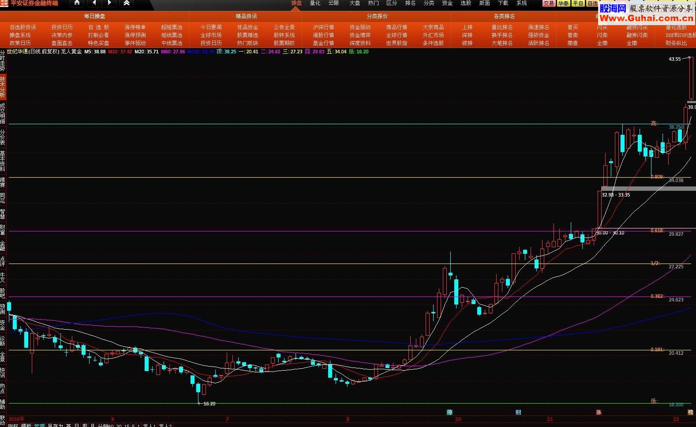The height and width of the screenshot is (427, 696).
Task: Click the Ping An Securities logo icon
Action: [x=4, y=3]
